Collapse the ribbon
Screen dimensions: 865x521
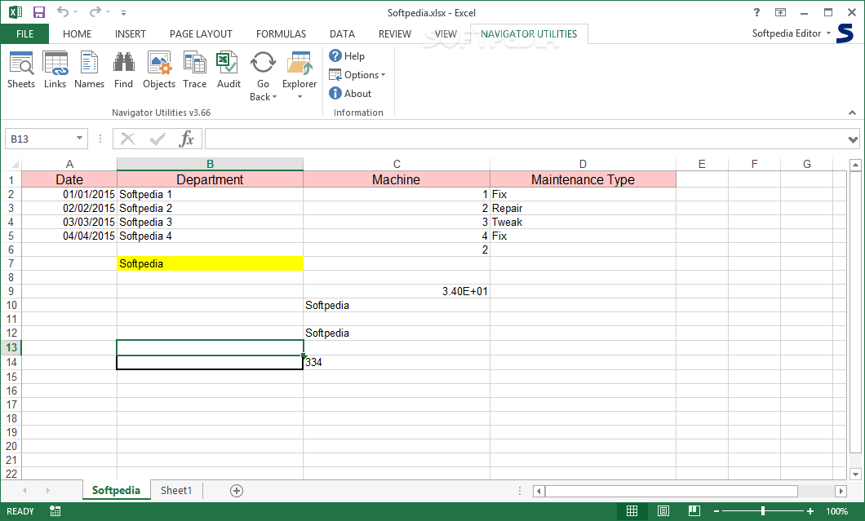point(852,113)
